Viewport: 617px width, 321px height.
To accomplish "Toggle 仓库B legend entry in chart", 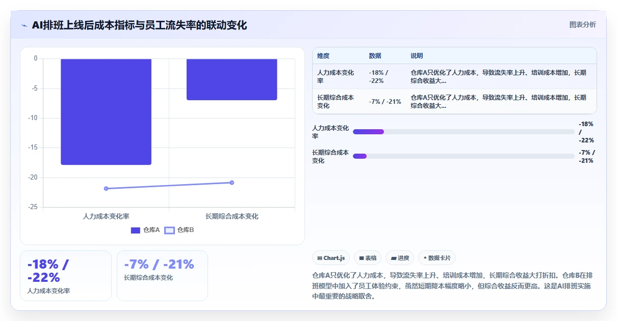I will tap(179, 230).
